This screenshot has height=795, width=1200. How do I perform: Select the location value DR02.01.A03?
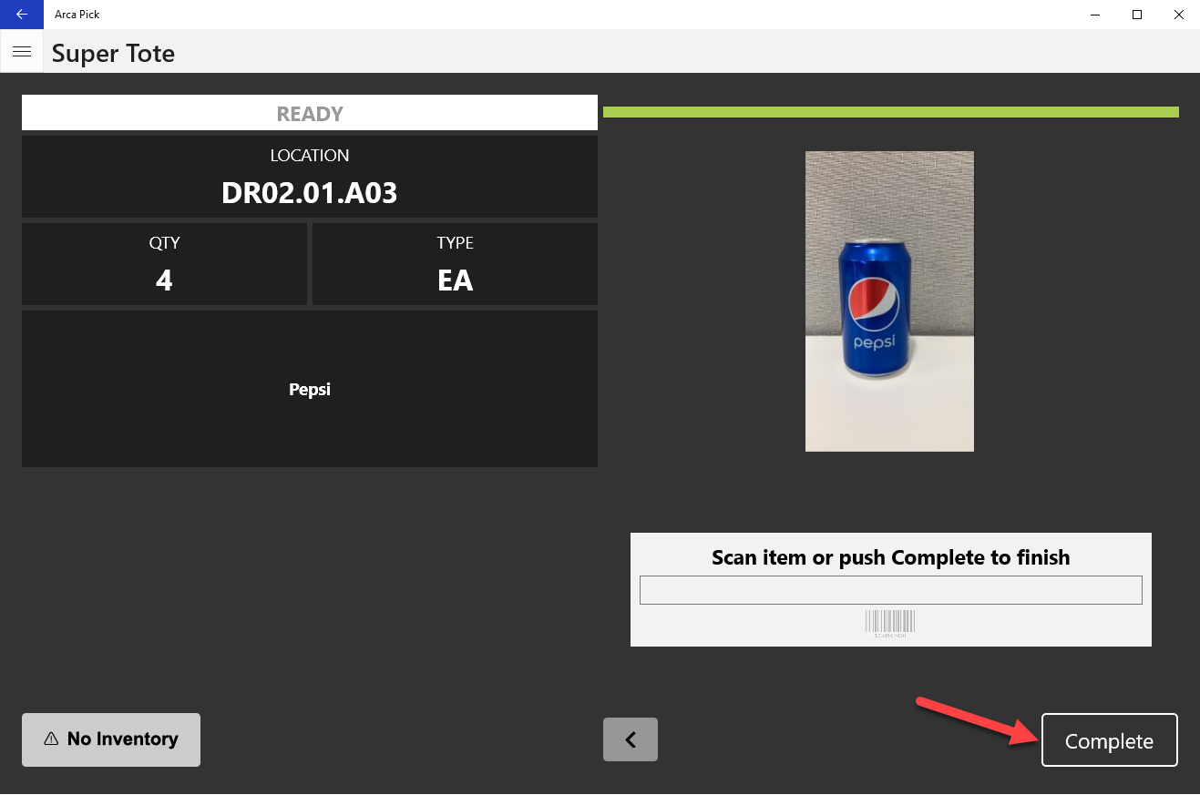tap(310, 193)
